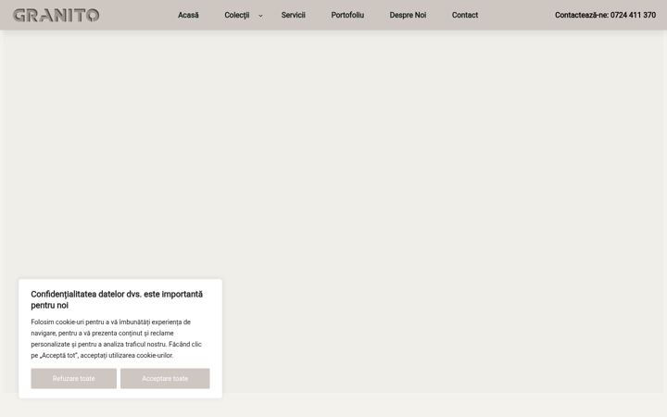Open the Contact menu item

pos(464,15)
